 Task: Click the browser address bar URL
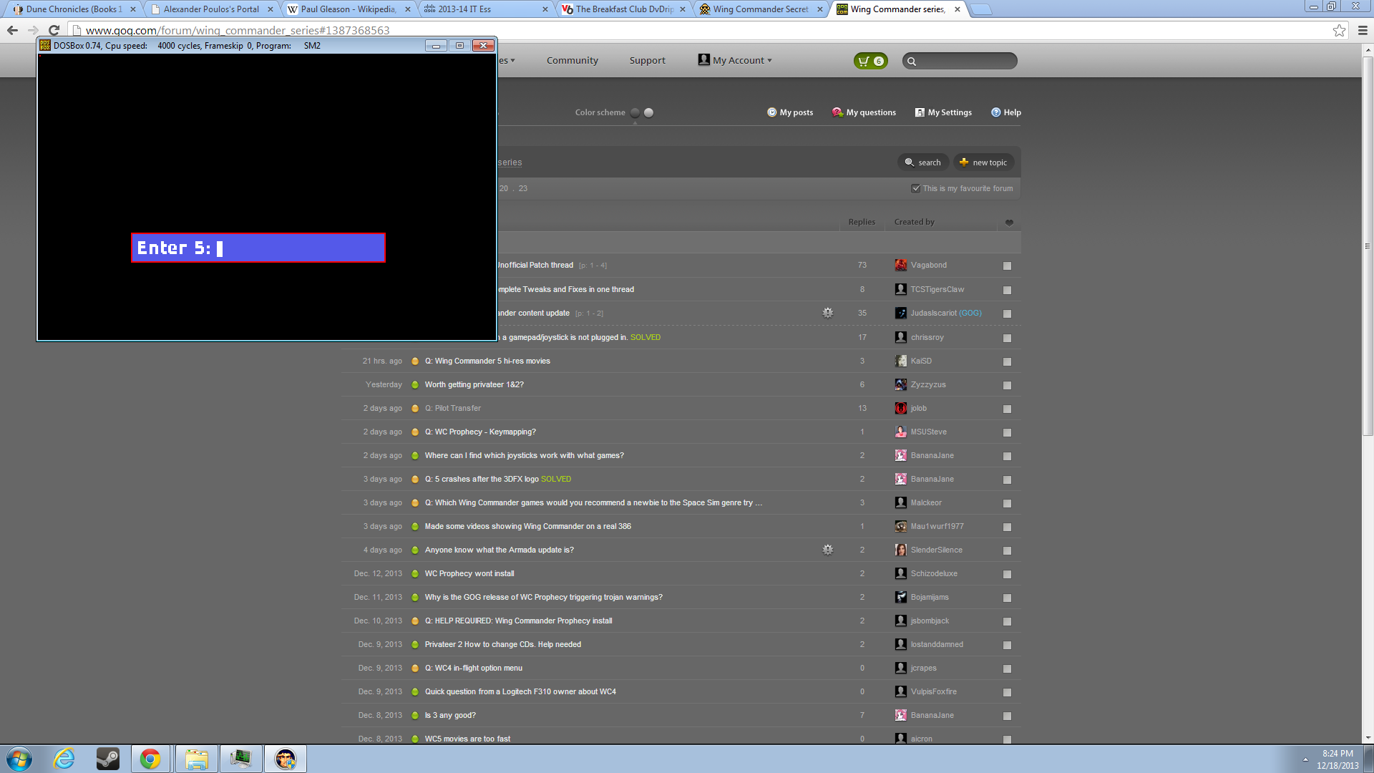(238, 30)
